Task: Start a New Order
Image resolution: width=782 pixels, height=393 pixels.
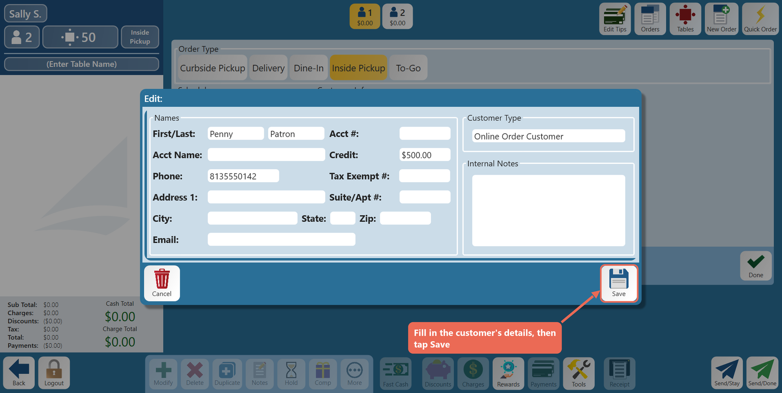Action: [722, 19]
